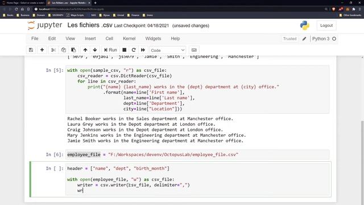Open a new browser tab
The image size is (364, 205).
click(95, 3)
